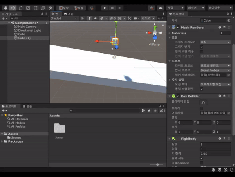This screenshot has height=177, width=235.
Task: Select the Rect tool
Action: (x=36, y=8)
